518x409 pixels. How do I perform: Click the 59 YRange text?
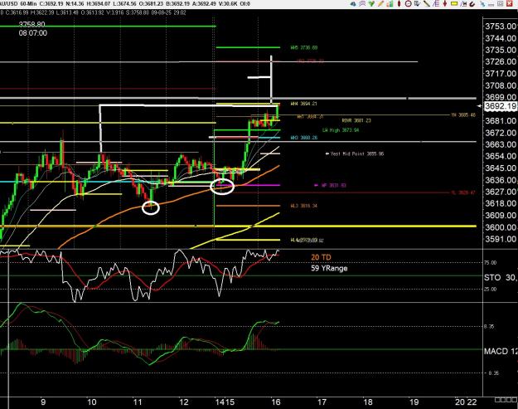329,268
